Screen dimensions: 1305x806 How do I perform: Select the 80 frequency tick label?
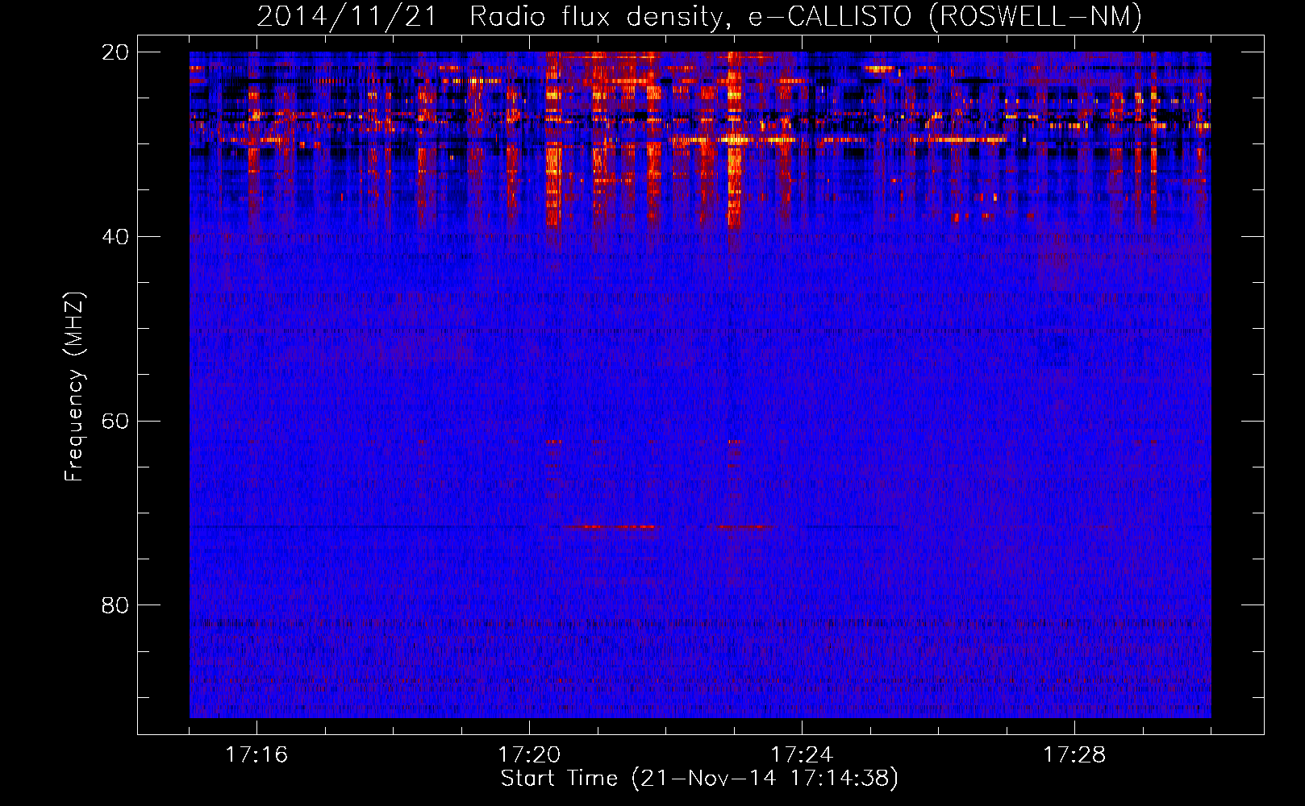(115, 605)
